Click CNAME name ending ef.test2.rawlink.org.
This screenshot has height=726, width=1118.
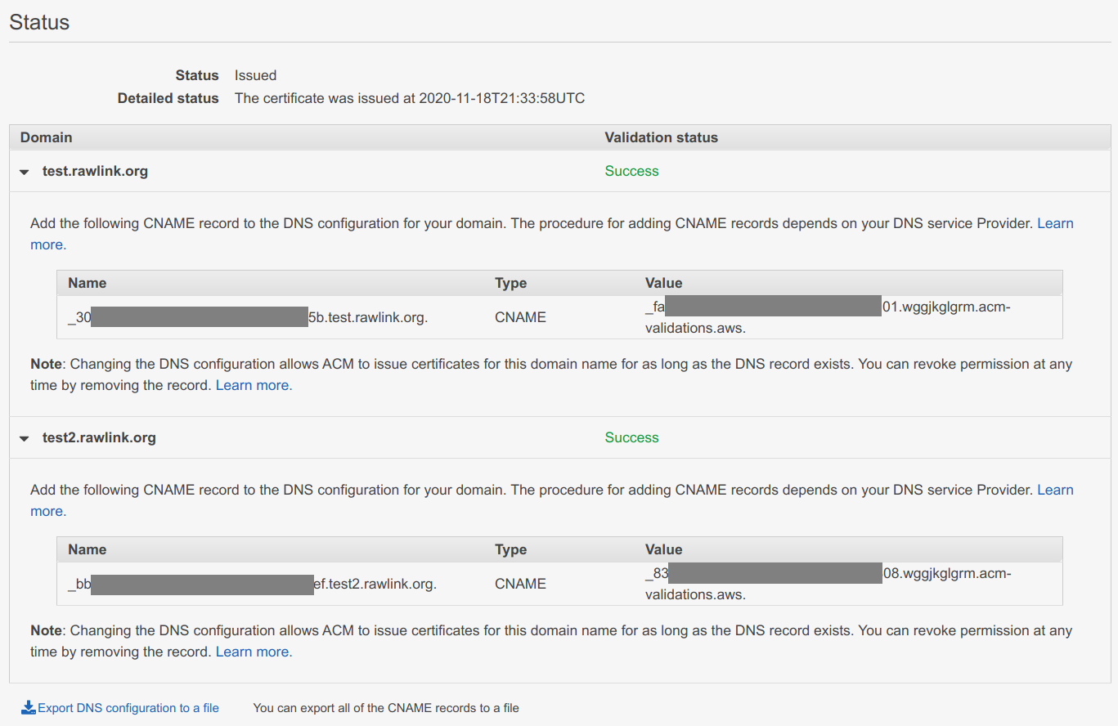[x=252, y=584]
